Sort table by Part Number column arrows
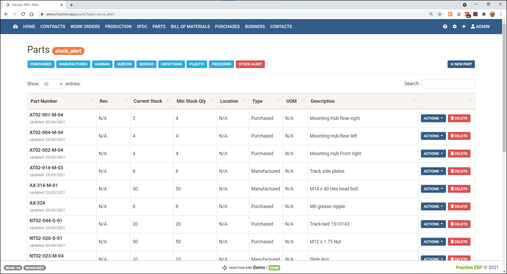507x274 pixels. [92, 101]
